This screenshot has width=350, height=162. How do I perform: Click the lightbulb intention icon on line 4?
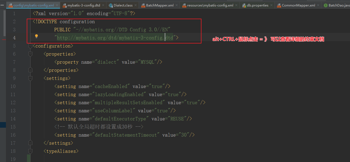36,36
